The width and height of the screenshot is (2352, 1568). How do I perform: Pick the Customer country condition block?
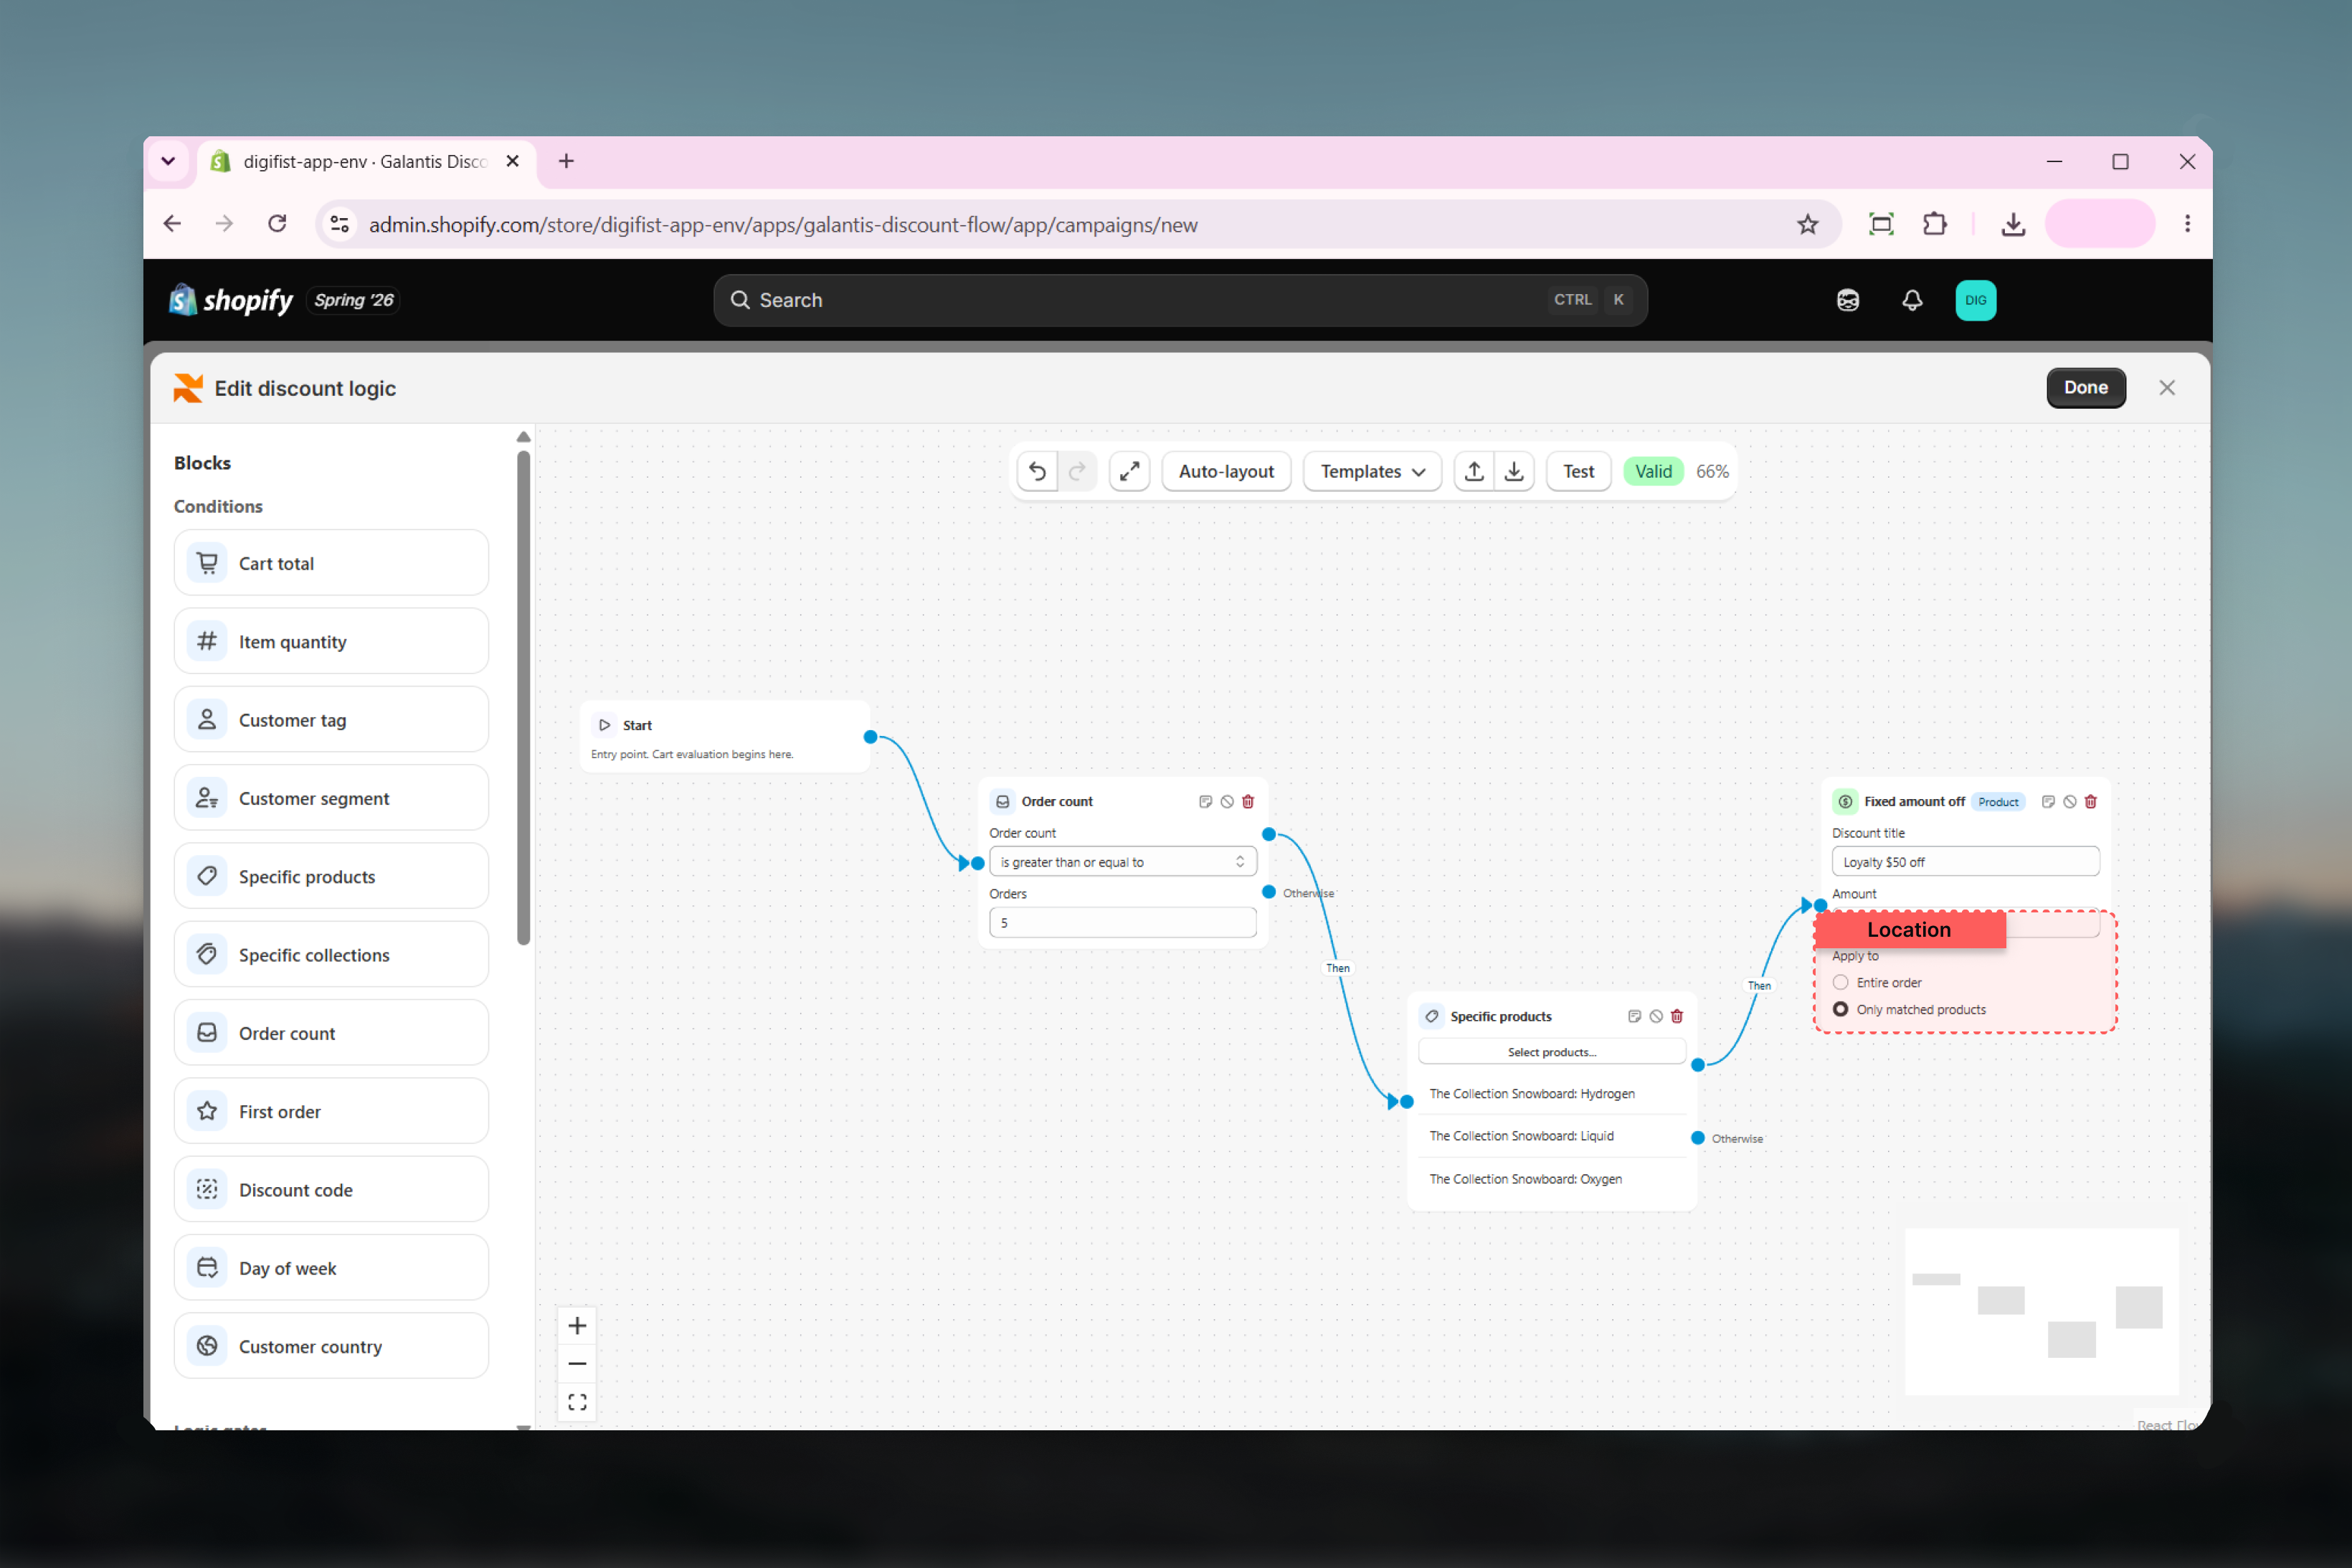[331, 1346]
